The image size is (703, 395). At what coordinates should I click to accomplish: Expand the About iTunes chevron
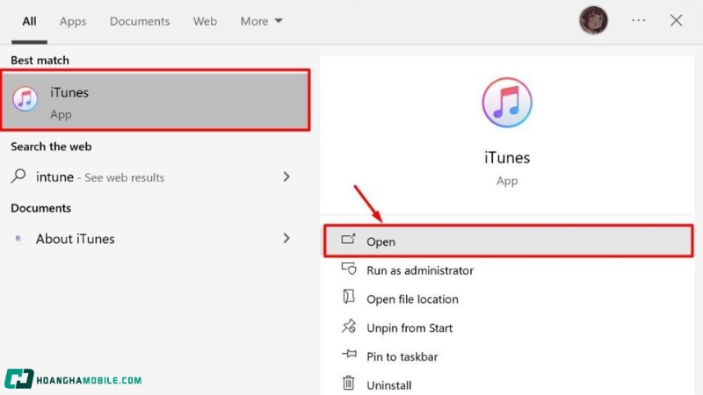coord(286,238)
